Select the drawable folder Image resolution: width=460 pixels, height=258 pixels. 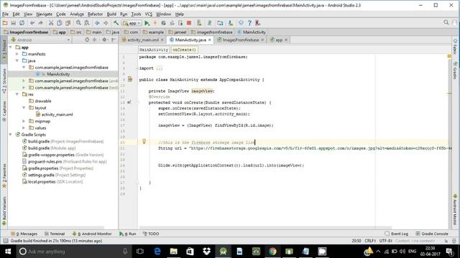[x=43, y=101]
